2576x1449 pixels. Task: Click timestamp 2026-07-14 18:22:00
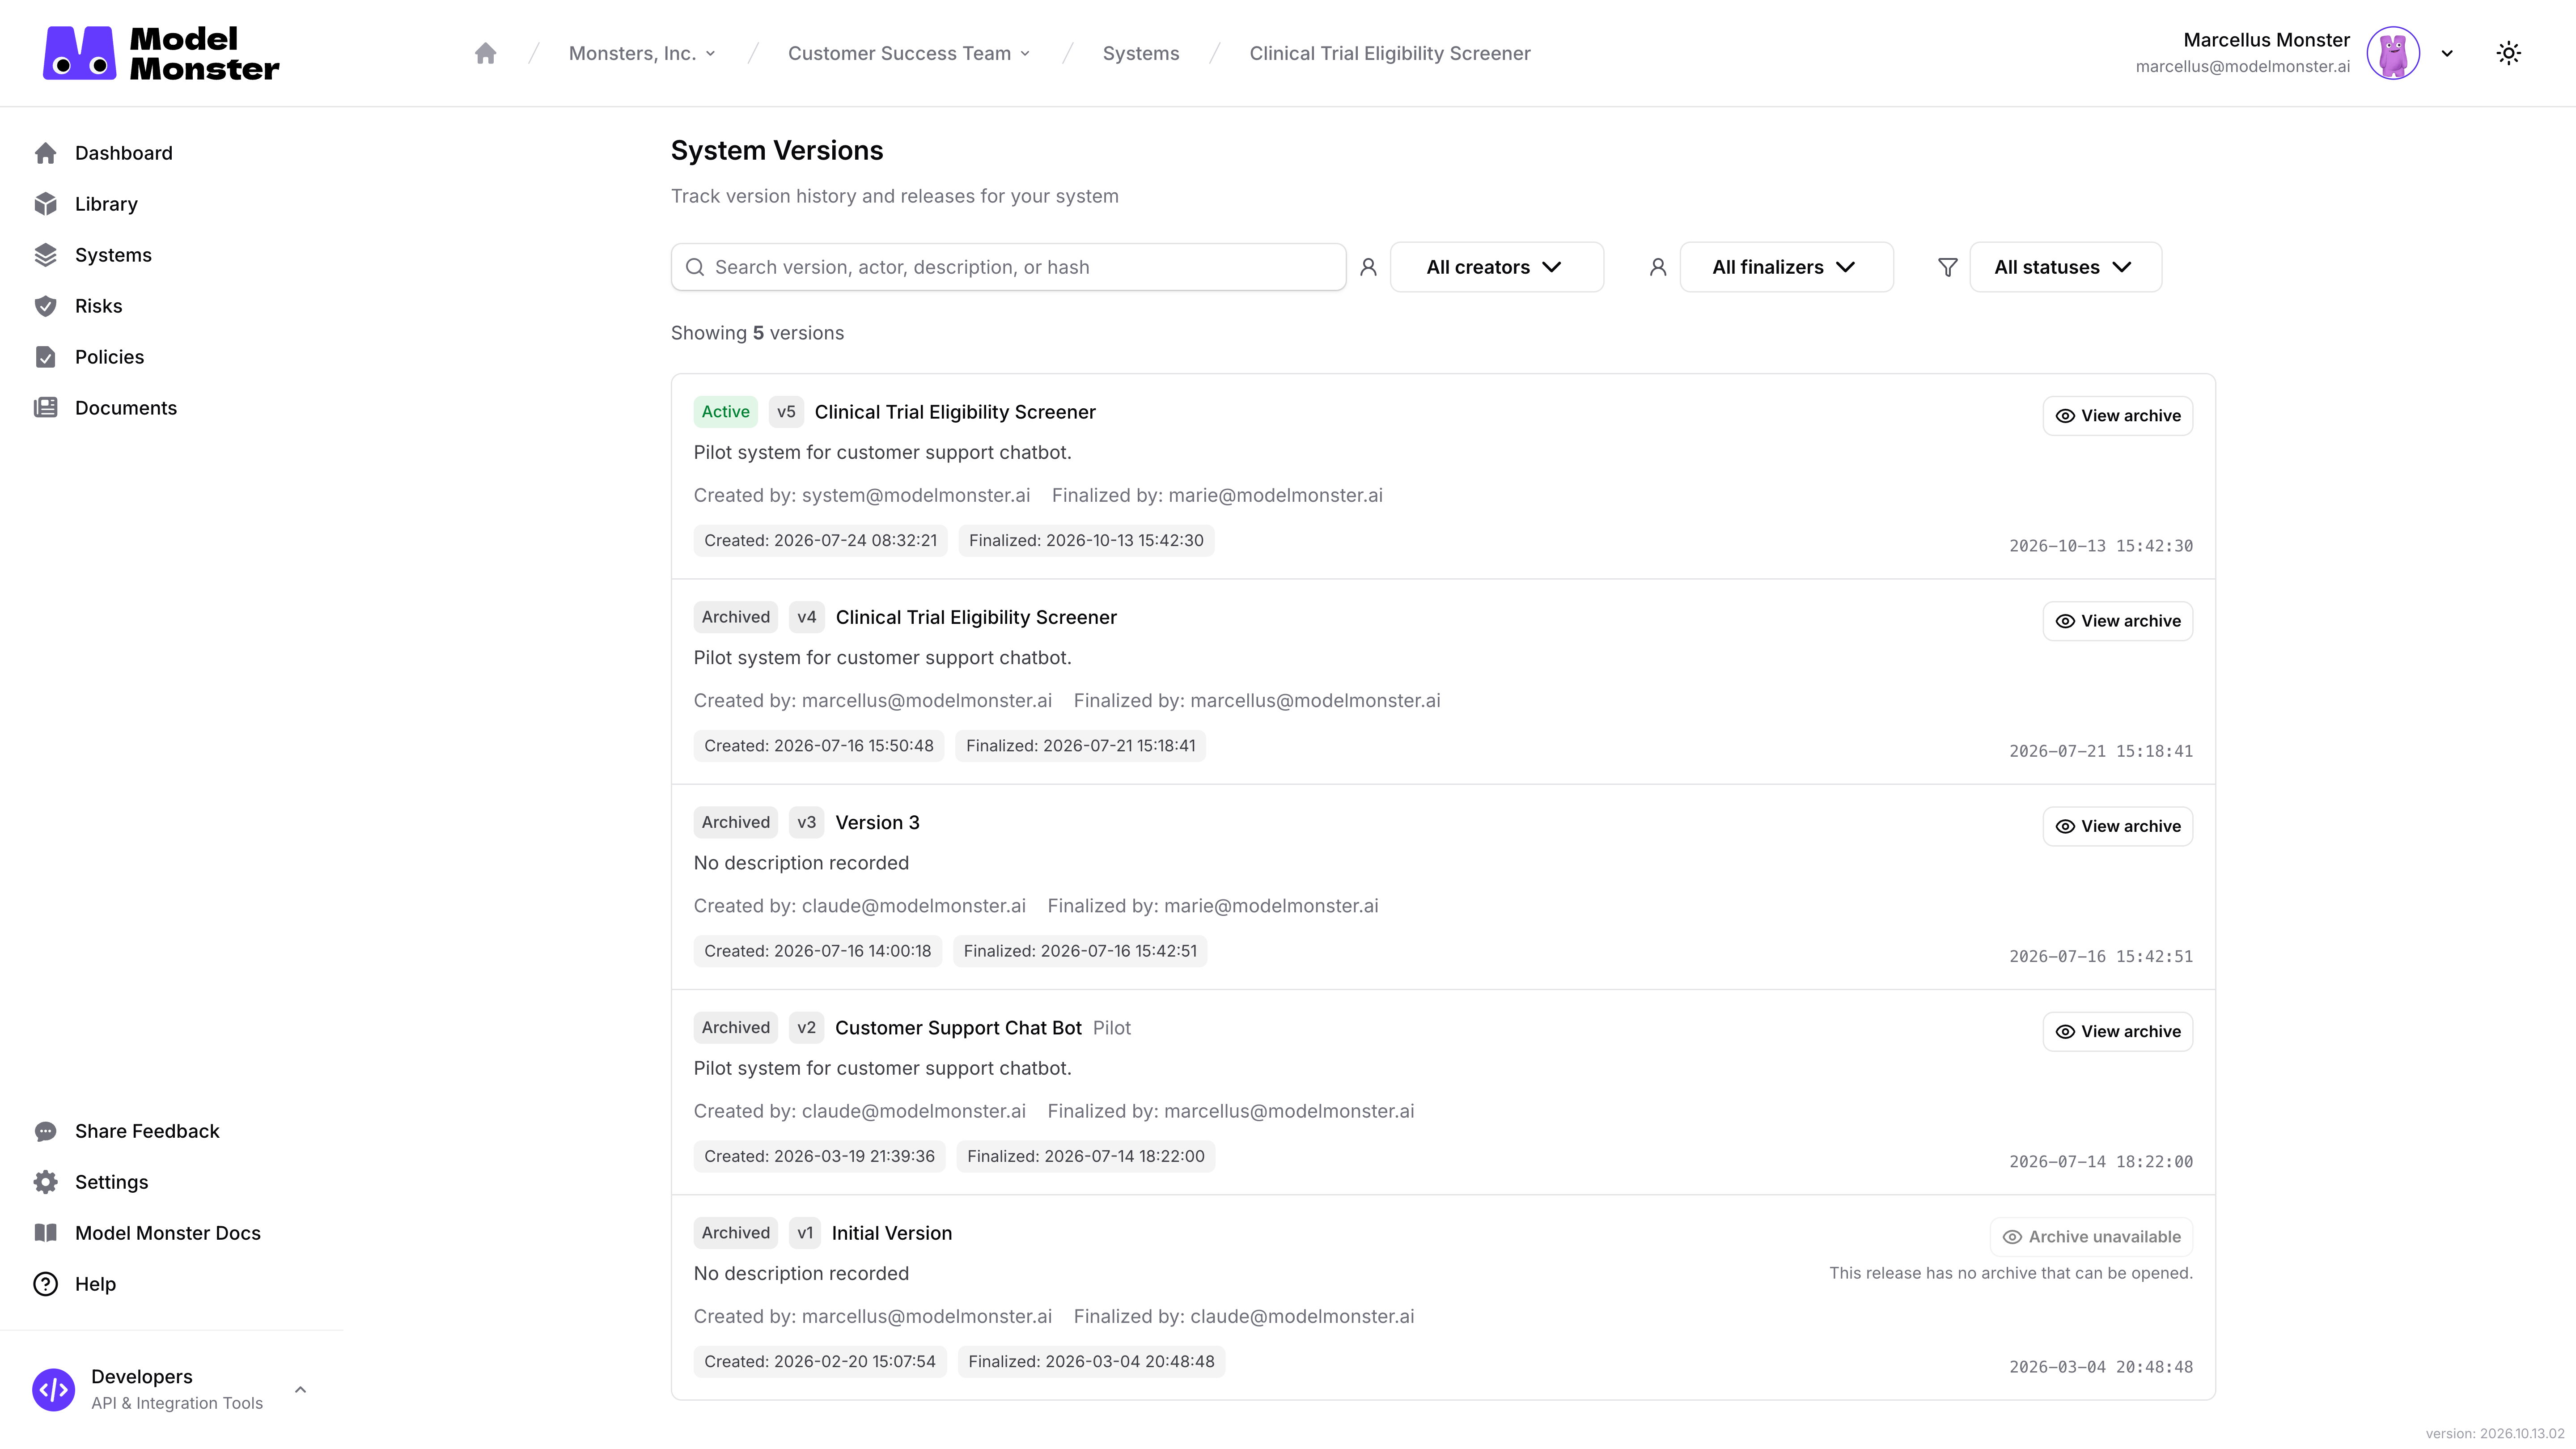click(2101, 1161)
